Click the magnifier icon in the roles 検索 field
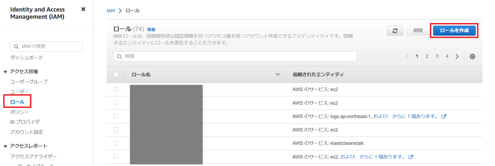The image size is (495, 166). click(x=120, y=56)
